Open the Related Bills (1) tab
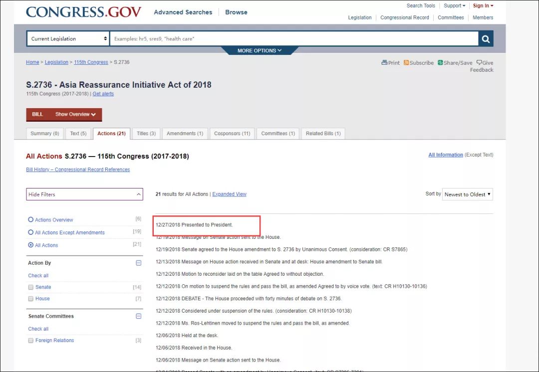This screenshot has width=539, height=372. (x=323, y=134)
